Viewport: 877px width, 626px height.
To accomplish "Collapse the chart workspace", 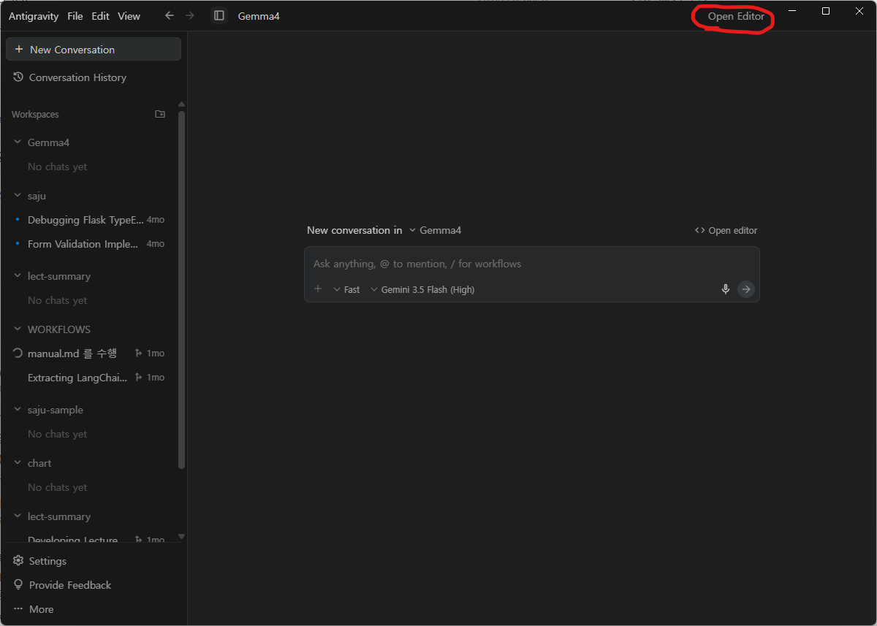I will click(18, 463).
